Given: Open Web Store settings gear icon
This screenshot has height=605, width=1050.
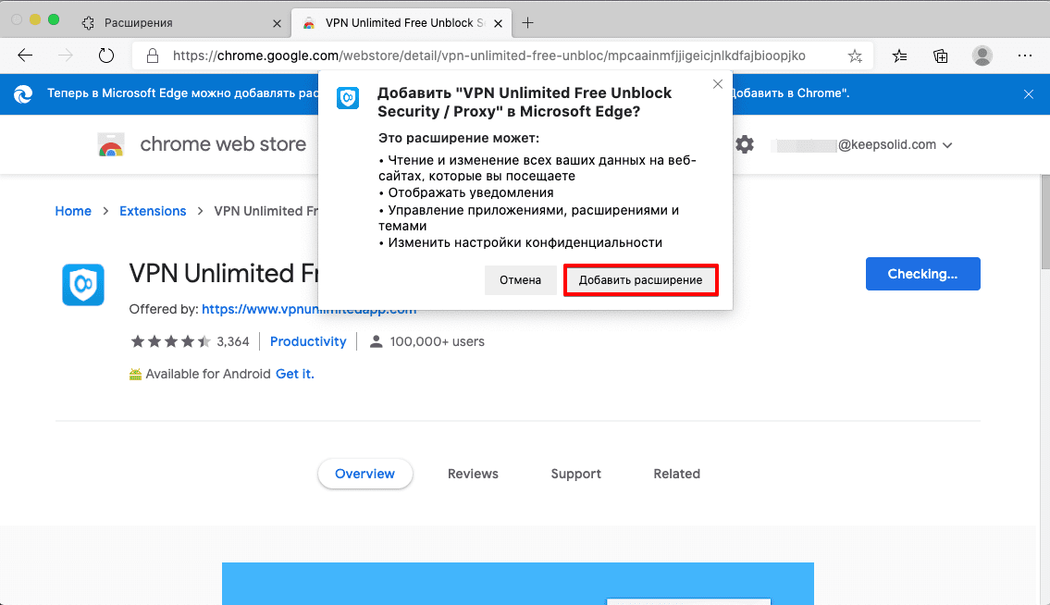Looking at the screenshot, I should (745, 144).
